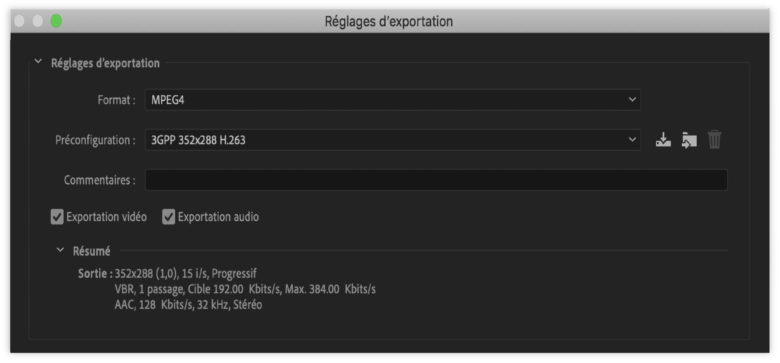Collapse the Réglages d'exportation section
Viewport: 780px width, 363px height.
pyautogui.click(x=38, y=62)
